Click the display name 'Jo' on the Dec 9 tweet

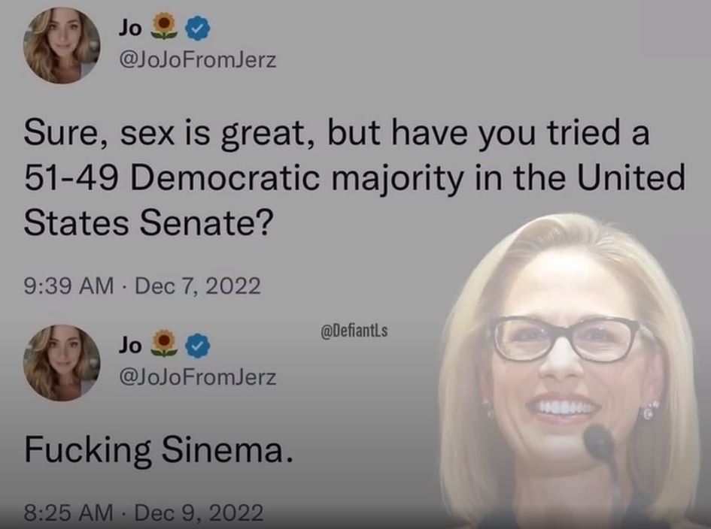pyautogui.click(x=130, y=346)
